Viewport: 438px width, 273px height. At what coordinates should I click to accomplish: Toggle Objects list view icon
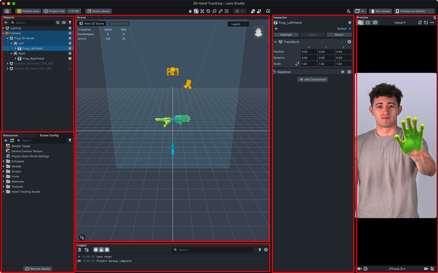[x=58, y=23]
